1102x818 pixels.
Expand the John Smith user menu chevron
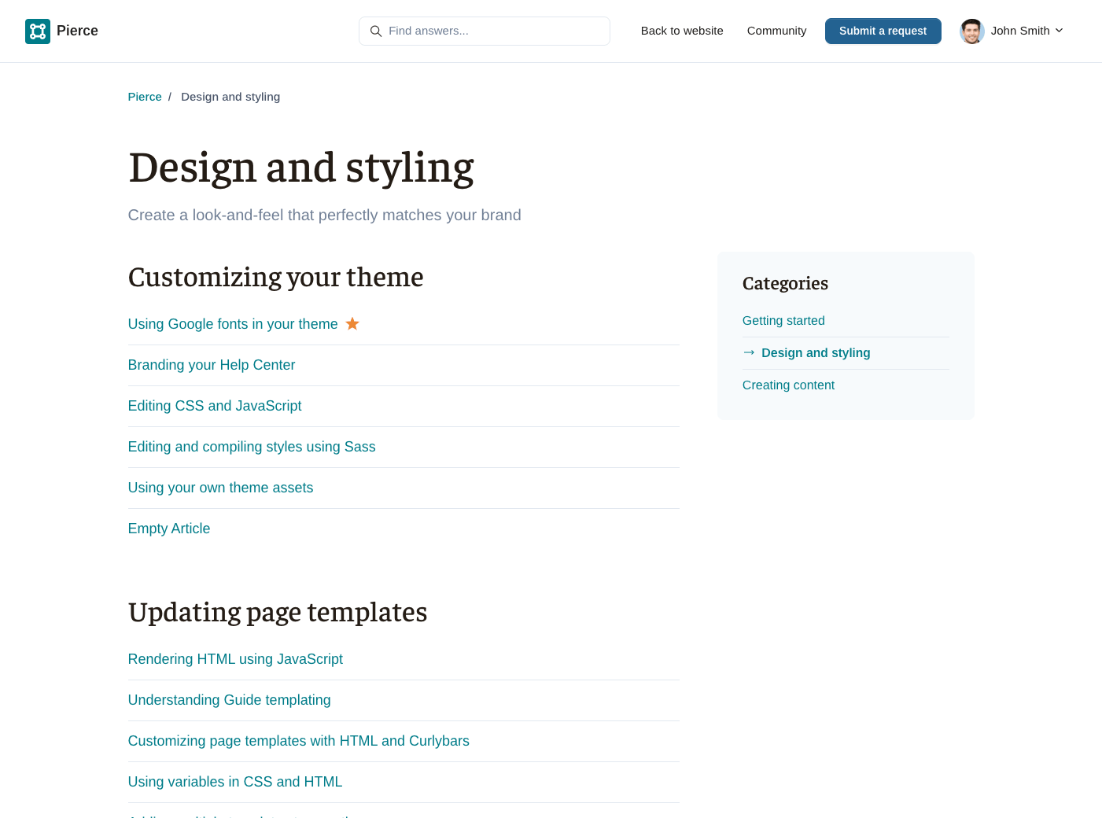click(x=1059, y=31)
